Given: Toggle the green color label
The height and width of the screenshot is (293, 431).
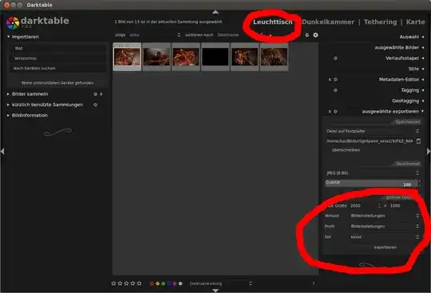Looking at the screenshot, I should (164, 283).
